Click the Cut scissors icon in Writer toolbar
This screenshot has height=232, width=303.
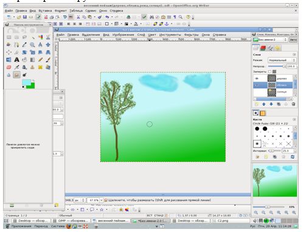(78, 17)
